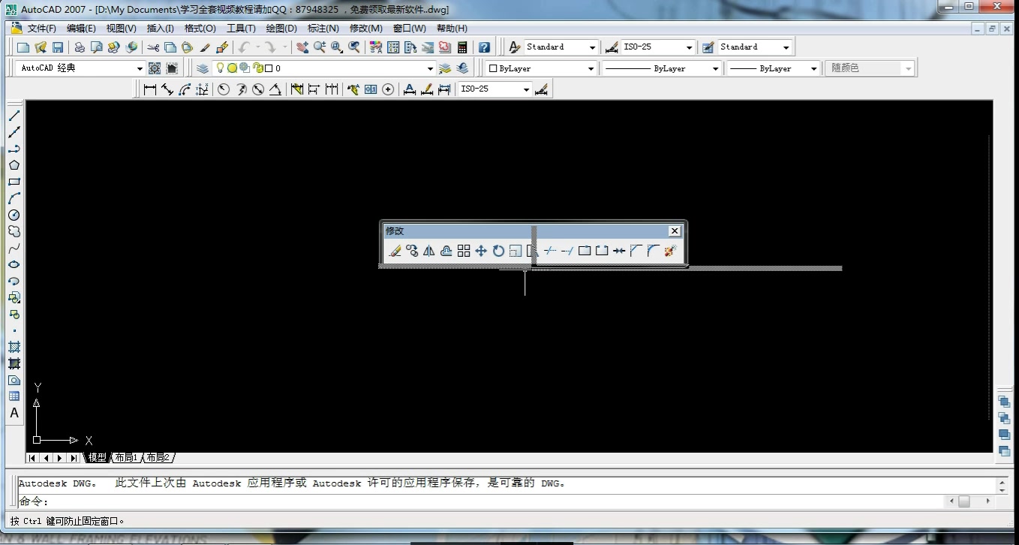Click the Radius dimension tool
This screenshot has width=1019, height=545.
(x=224, y=89)
